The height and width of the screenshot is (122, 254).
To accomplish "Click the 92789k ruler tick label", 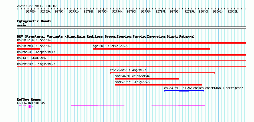I will tap(45, 11).
